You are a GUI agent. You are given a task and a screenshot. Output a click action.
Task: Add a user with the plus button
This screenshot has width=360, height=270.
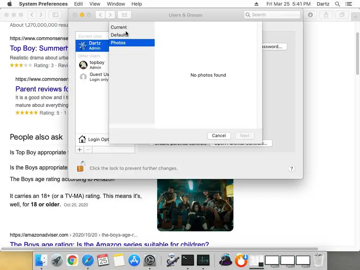(x=80, y=150)
